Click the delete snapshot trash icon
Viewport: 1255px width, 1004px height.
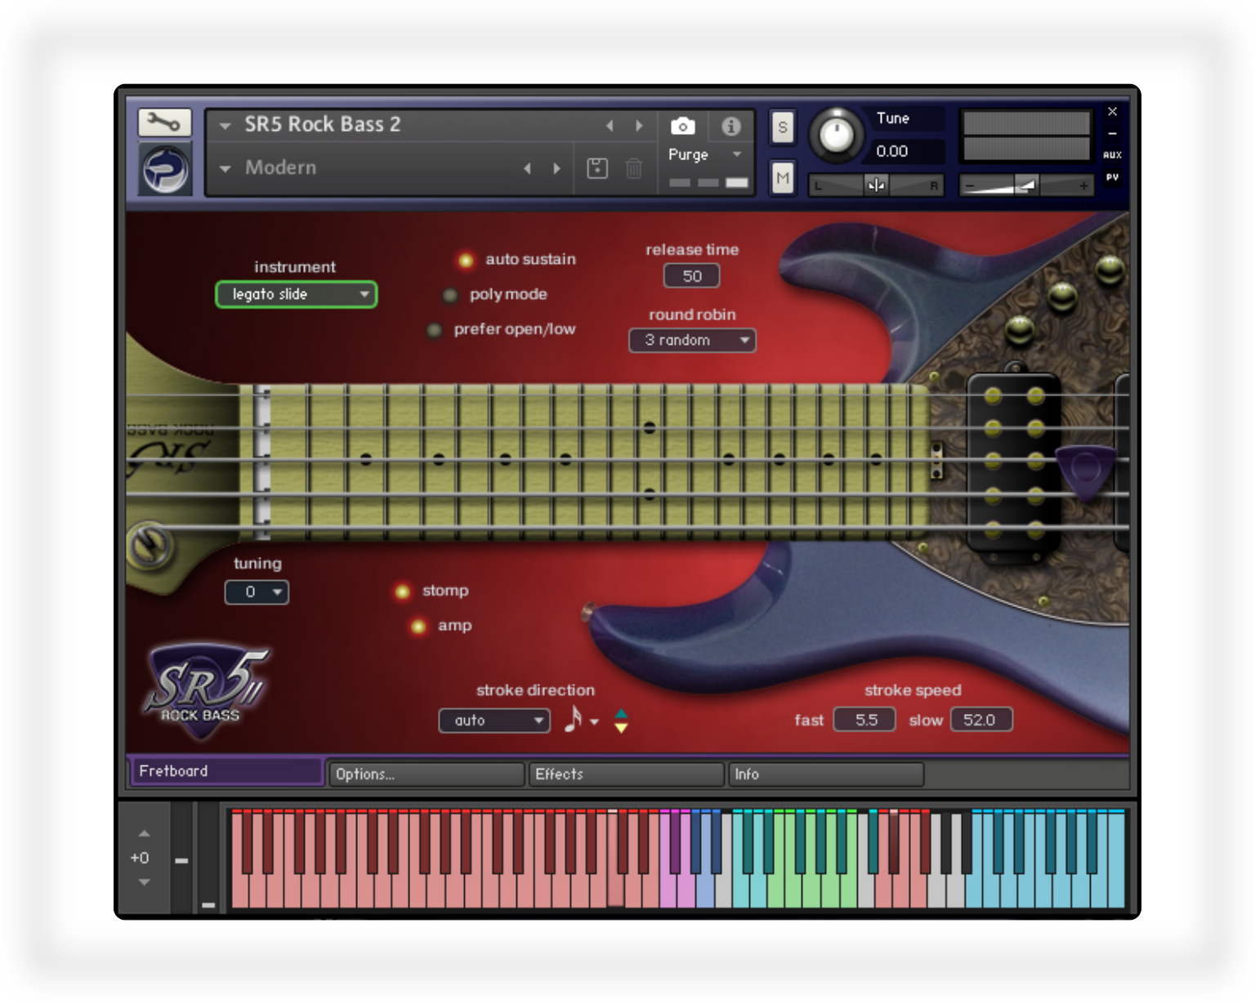(634, 168)
